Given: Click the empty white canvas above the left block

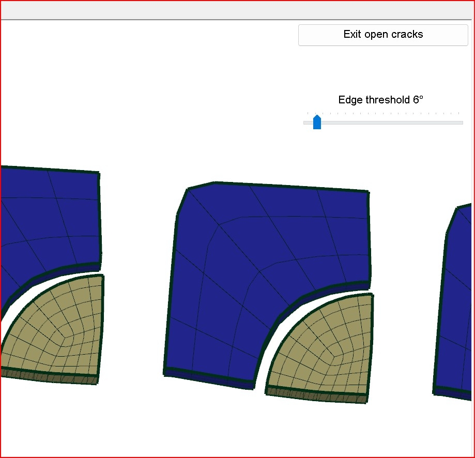Looking at the screenshot, I should (52, 103).
